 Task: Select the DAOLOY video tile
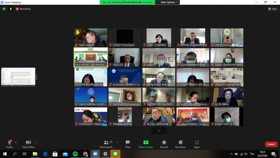pos(125,57)
